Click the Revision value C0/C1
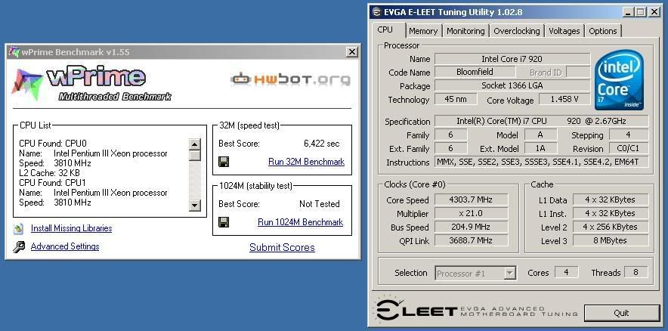The image size is (668, 331). pyautogui.click(x=629, y=148)
